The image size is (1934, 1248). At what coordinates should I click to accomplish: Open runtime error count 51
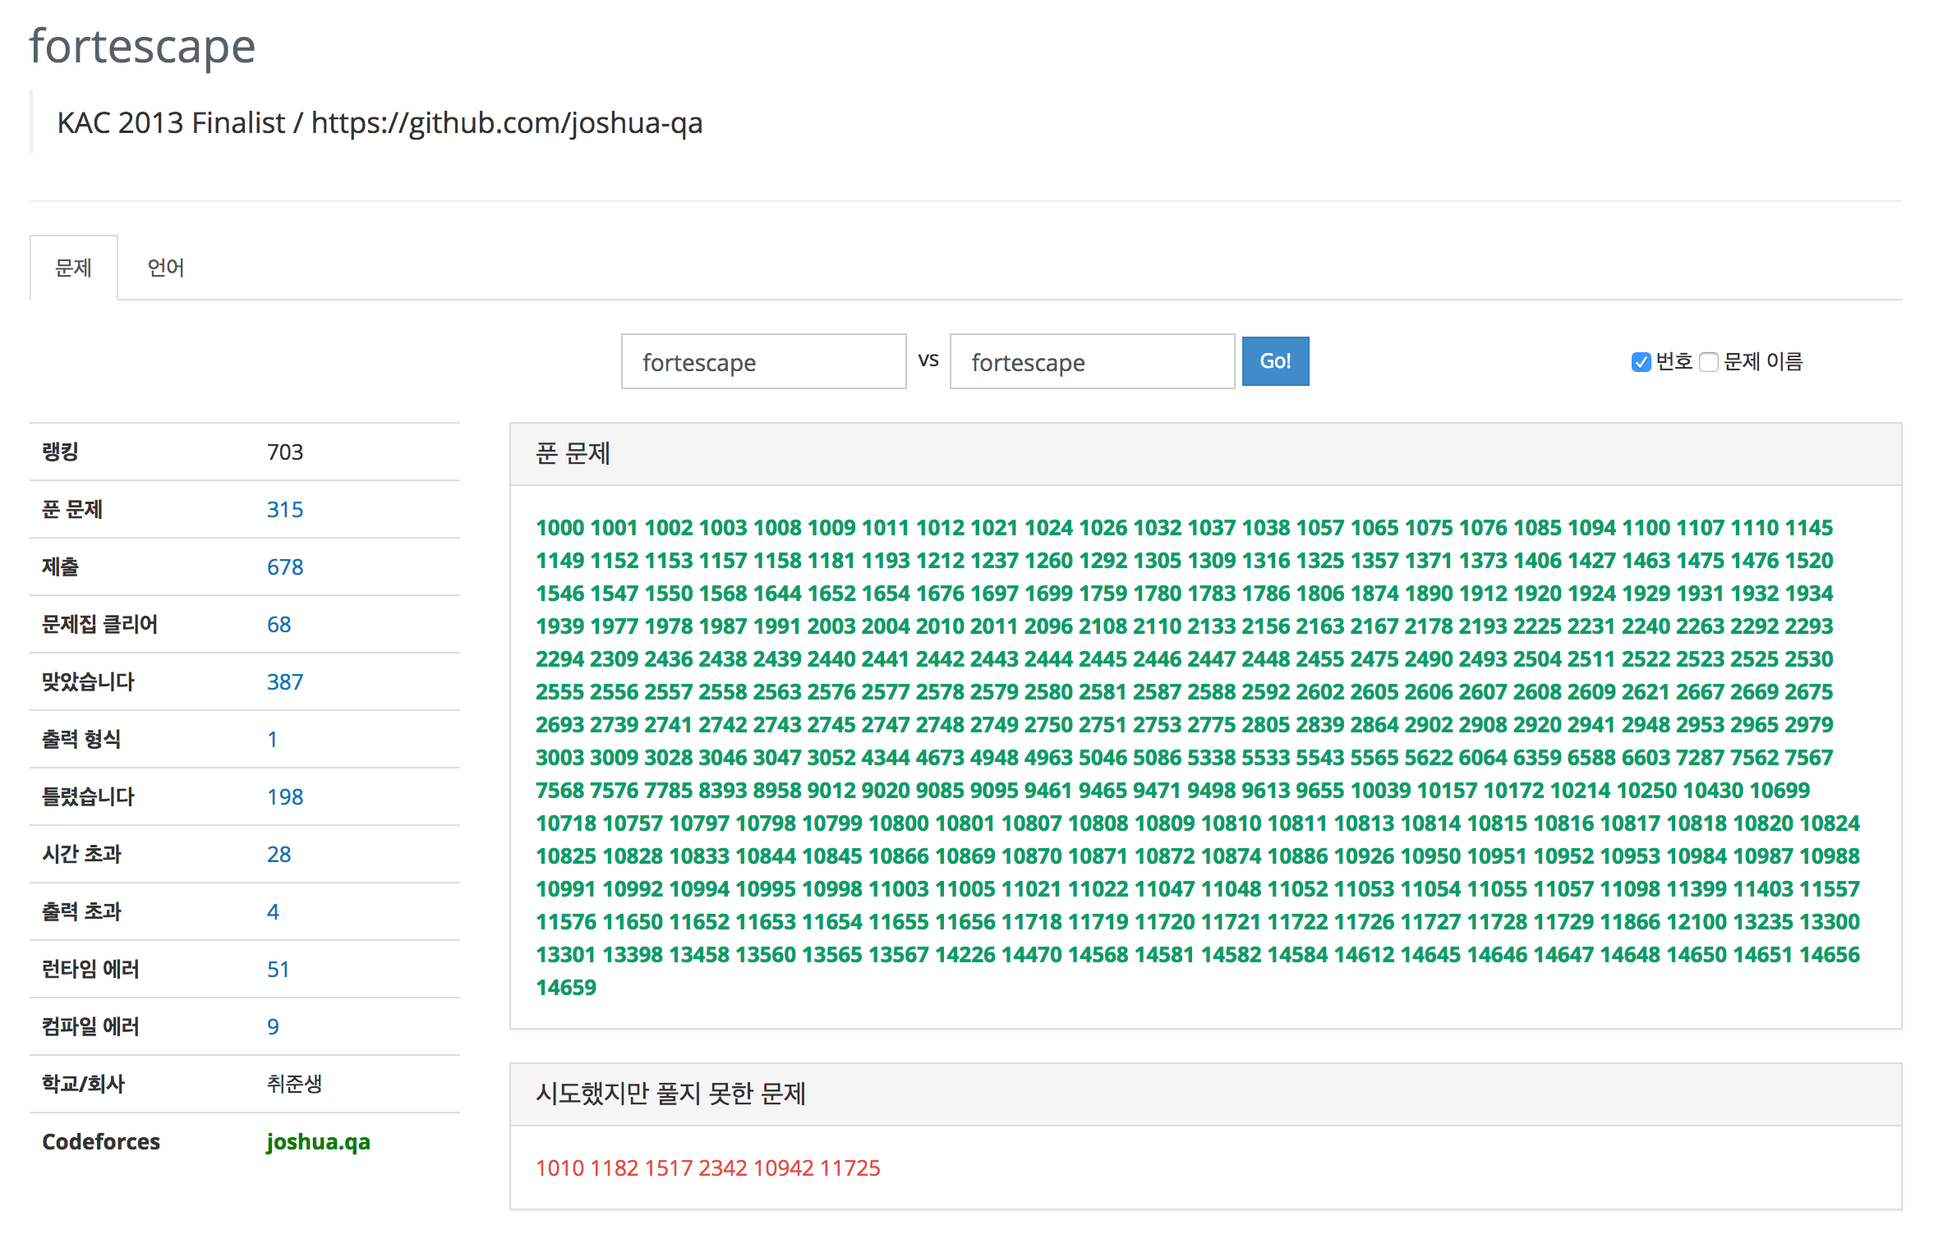[x=278, y=970]
